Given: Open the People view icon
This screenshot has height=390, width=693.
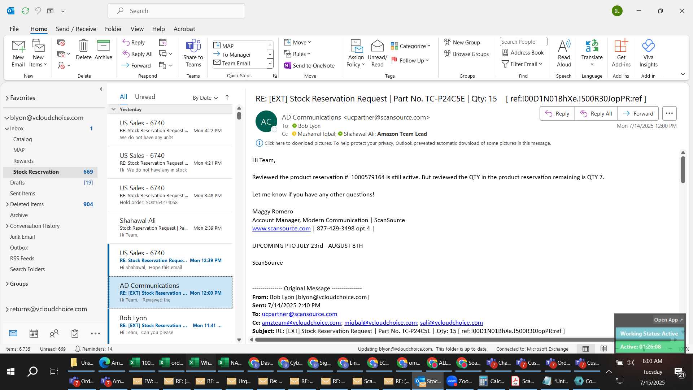Looking at the screenshot, I should point(54,333).
